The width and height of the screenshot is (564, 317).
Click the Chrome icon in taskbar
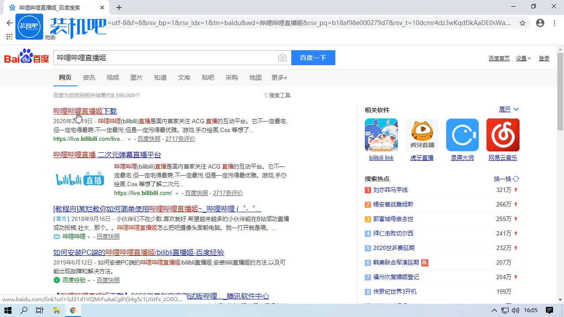73,310
